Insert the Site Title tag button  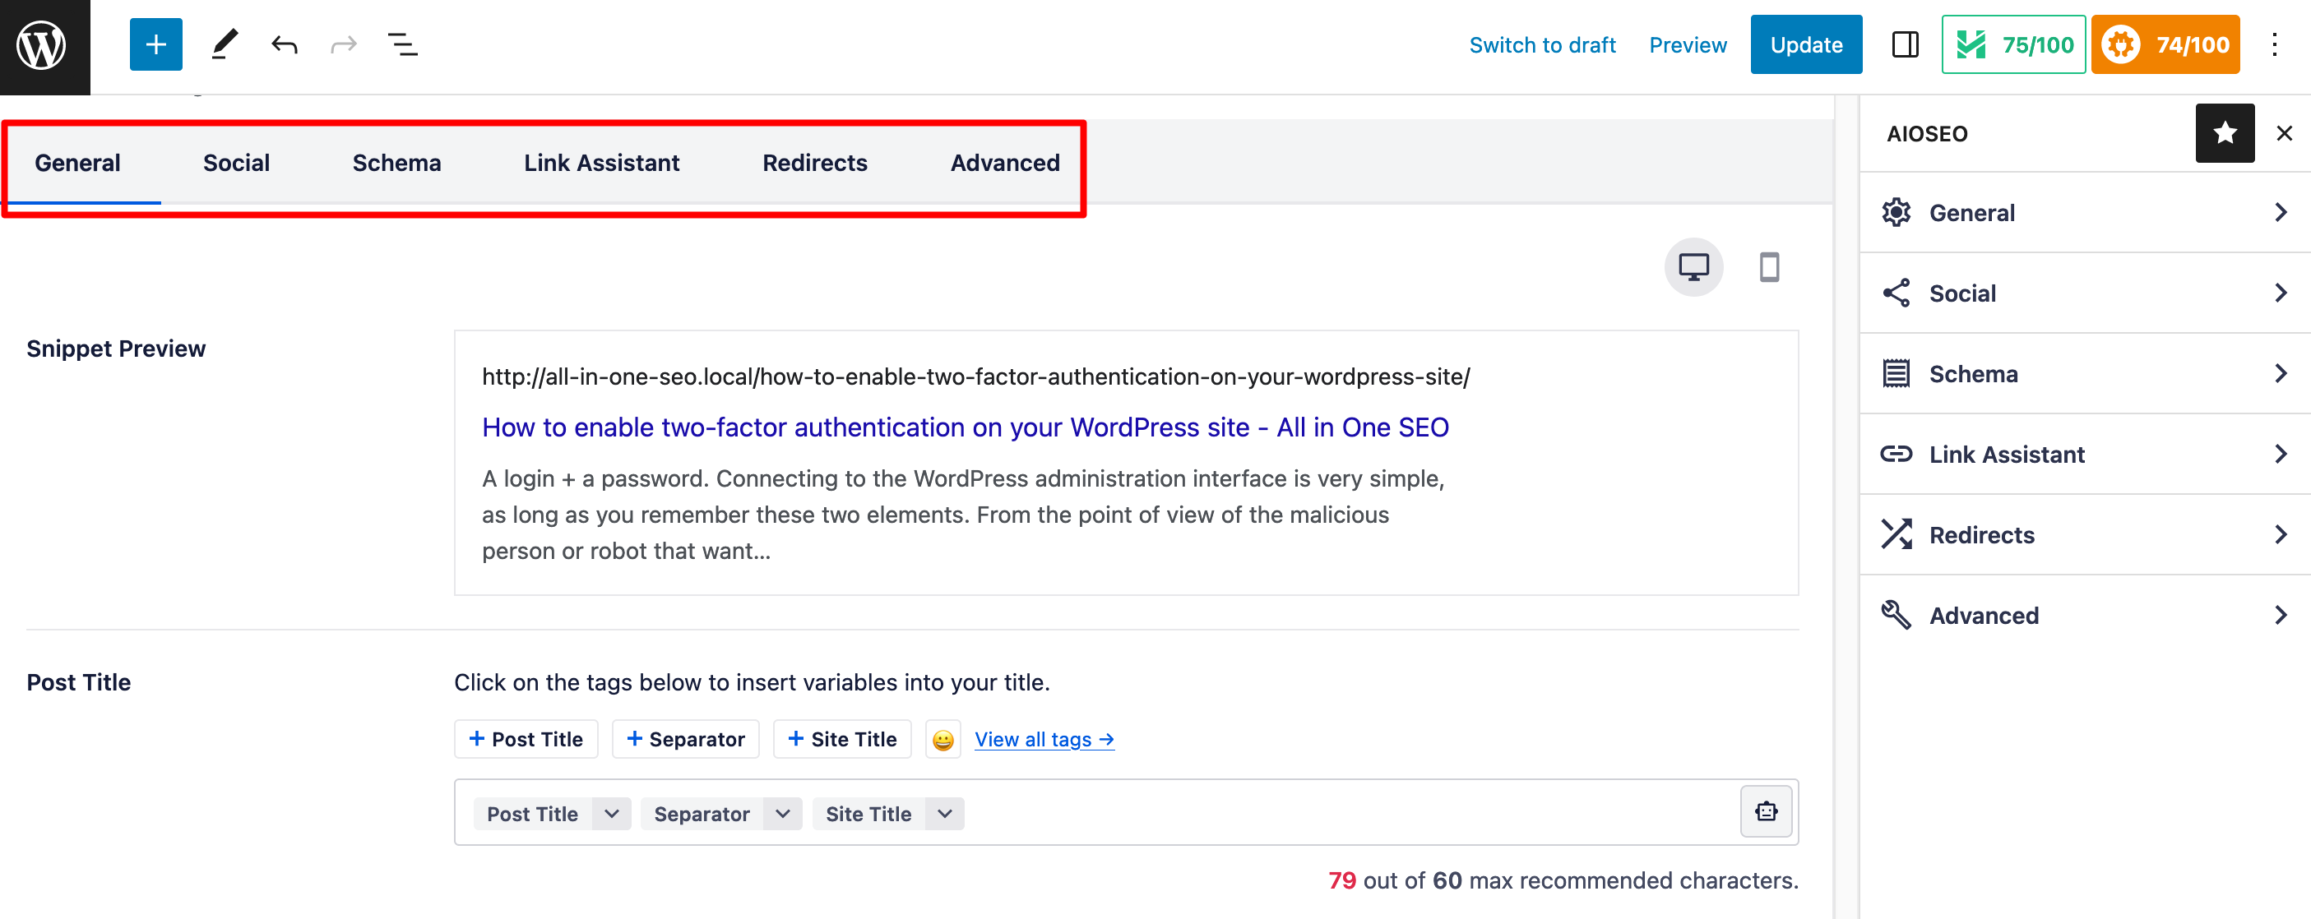point(842,740)
